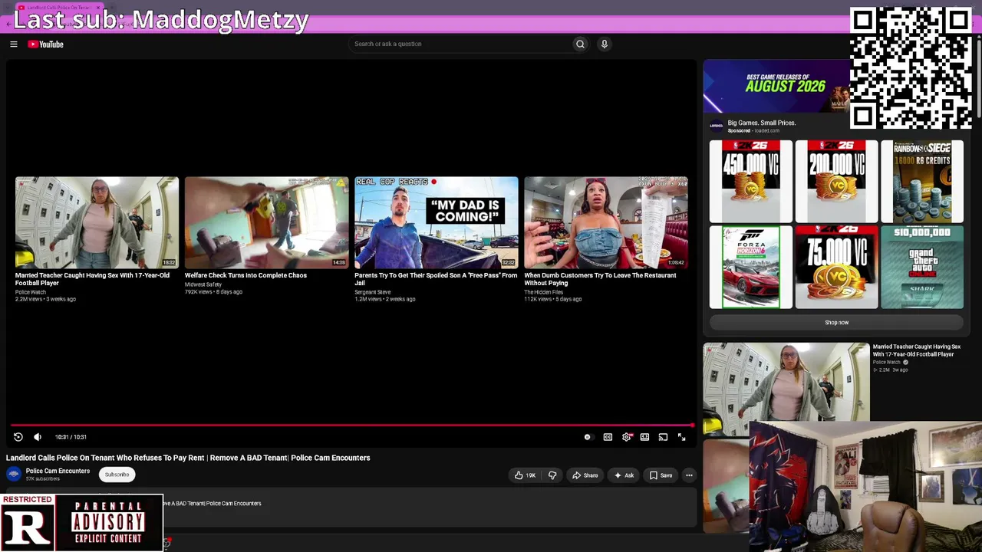Open end-screen video Married Teacher thumbnail
The image size is (982, 552).
pyautogui.click(x=97, y=222)
